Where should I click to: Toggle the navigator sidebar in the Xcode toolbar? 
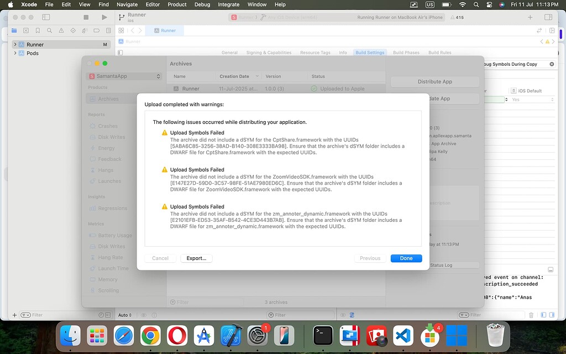pyautogui.click(x=46, y=17)
